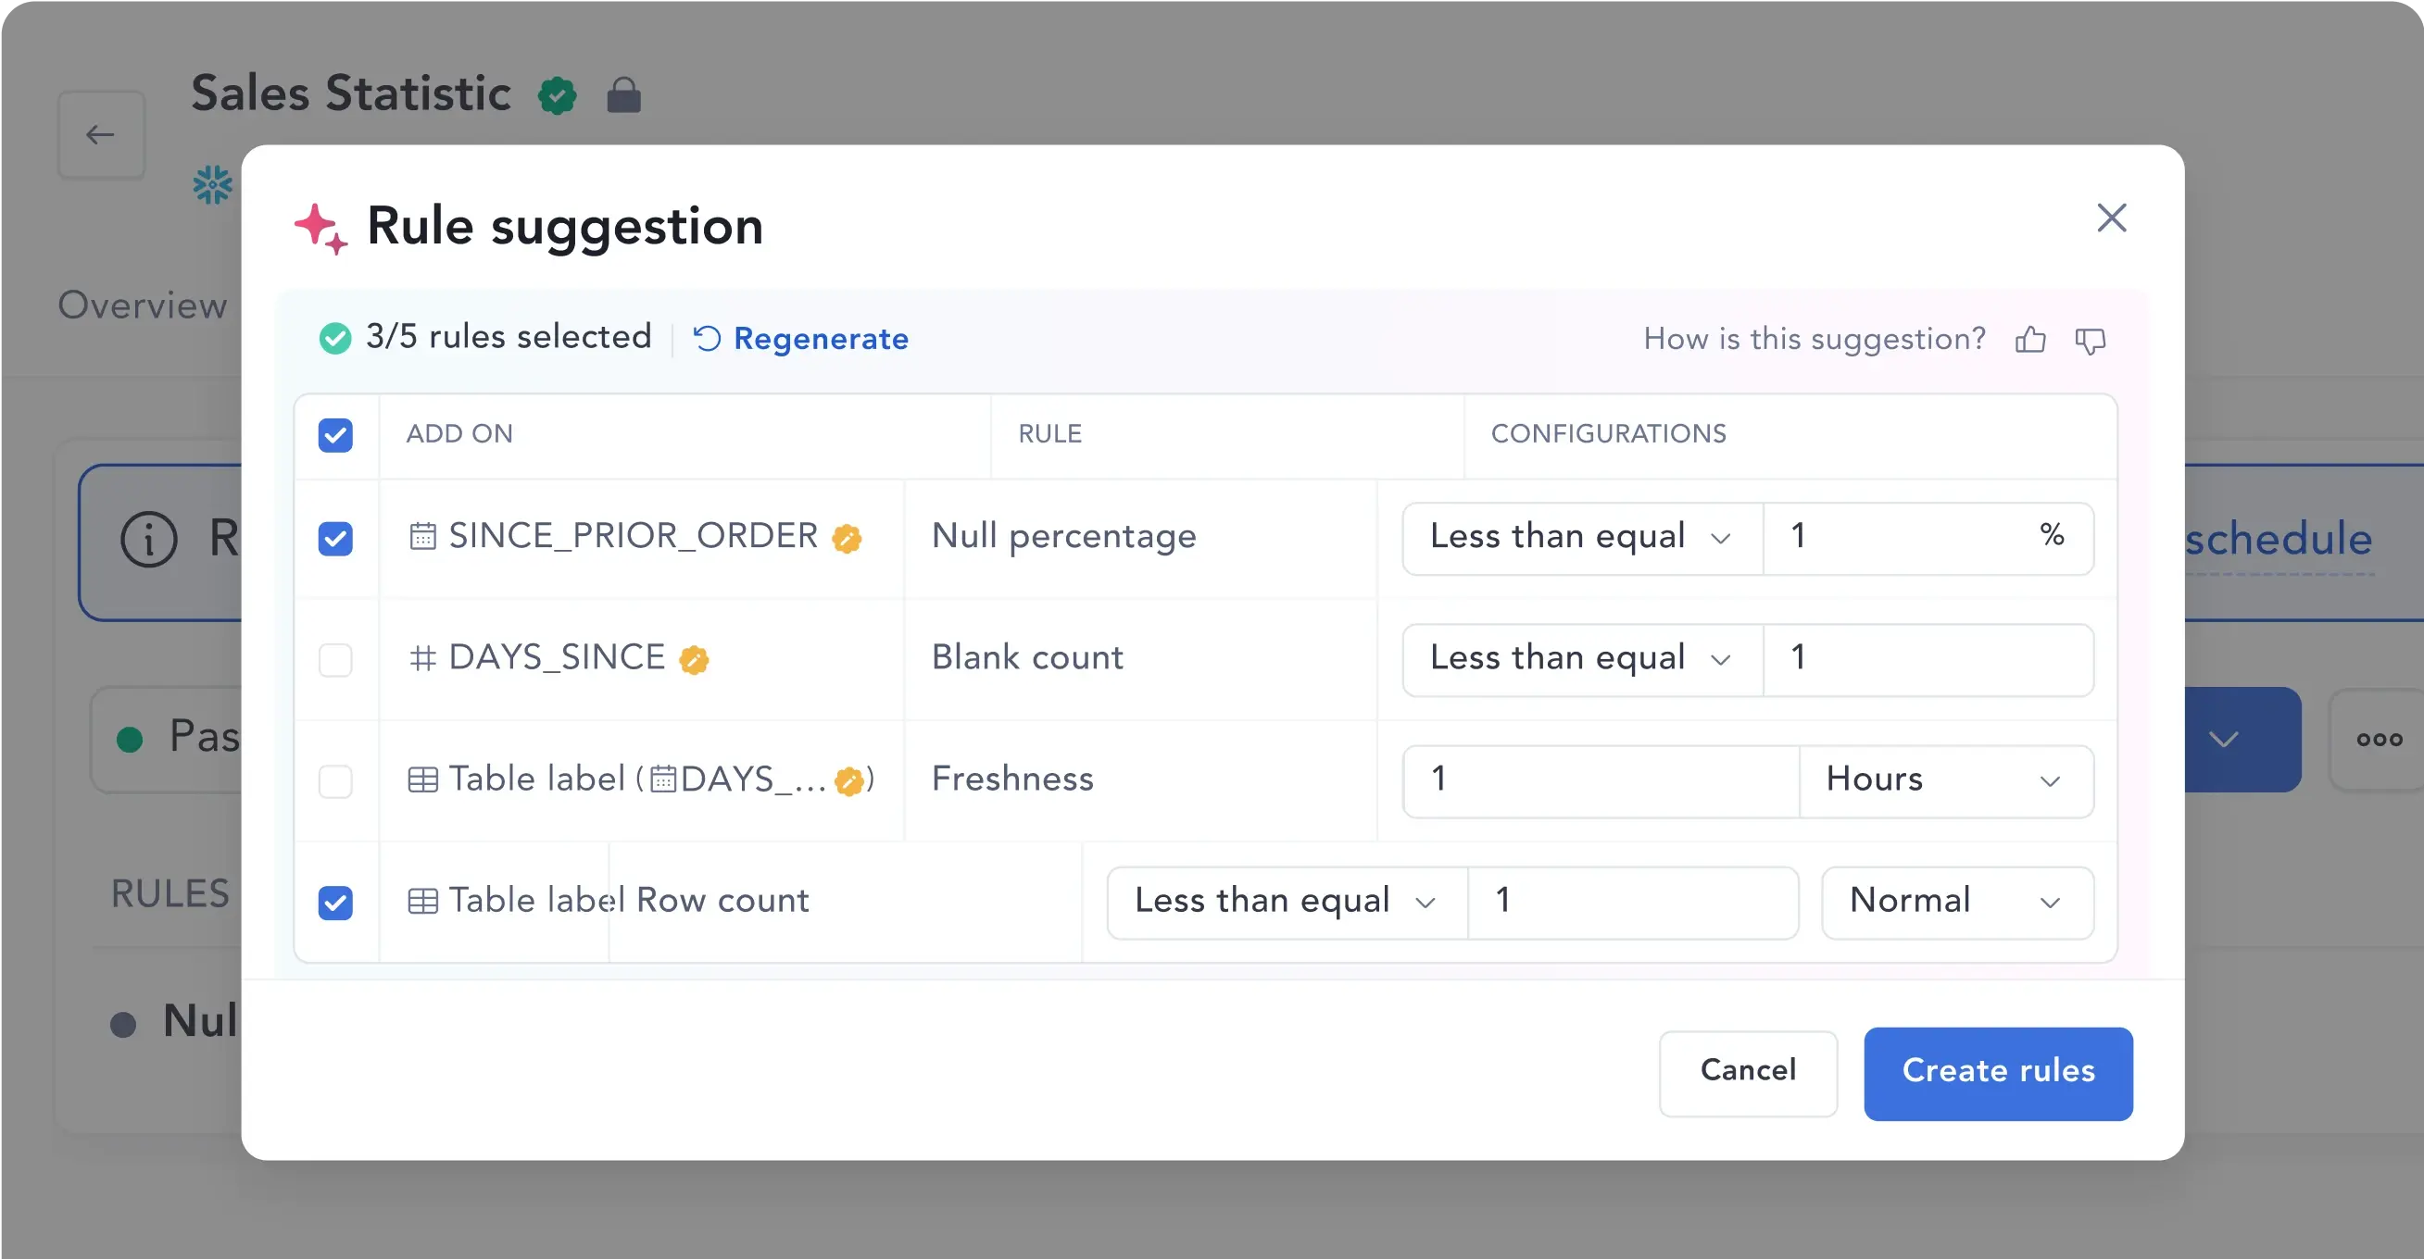
Task: Click the green verified badge beside Sales Statistic
Action: click(x=557, y=96)
